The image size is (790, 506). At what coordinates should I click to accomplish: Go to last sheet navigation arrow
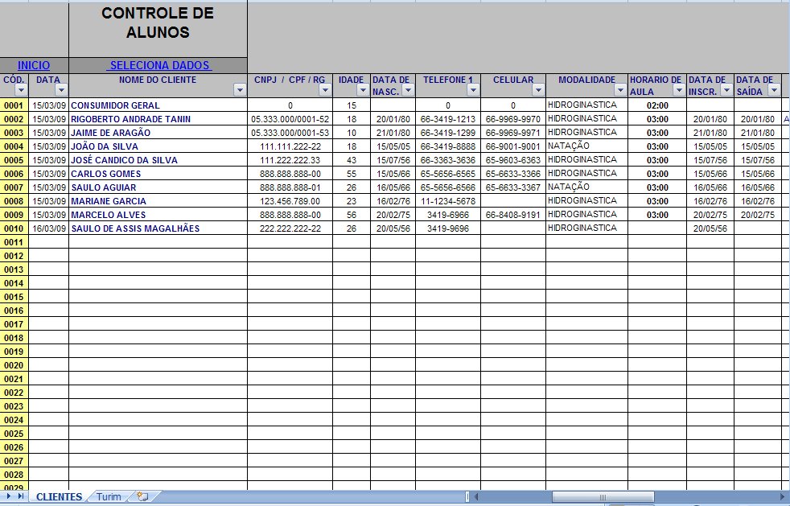[x=21, y=496]
